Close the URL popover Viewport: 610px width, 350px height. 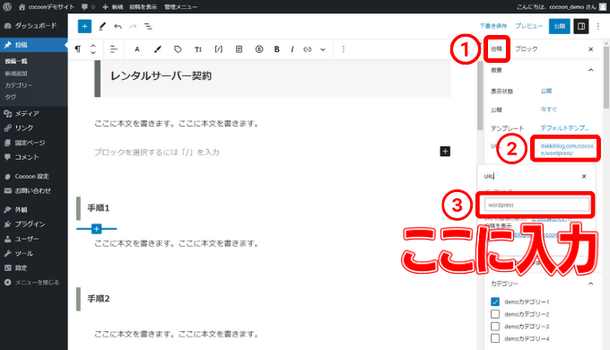coord(584,177)
